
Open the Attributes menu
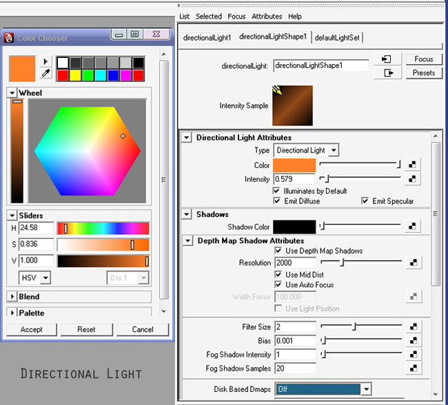(267, 17)
